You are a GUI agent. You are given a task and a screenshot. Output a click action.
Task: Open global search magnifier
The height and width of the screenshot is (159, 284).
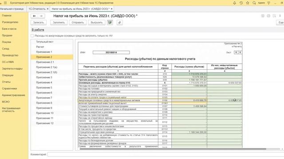254,3
